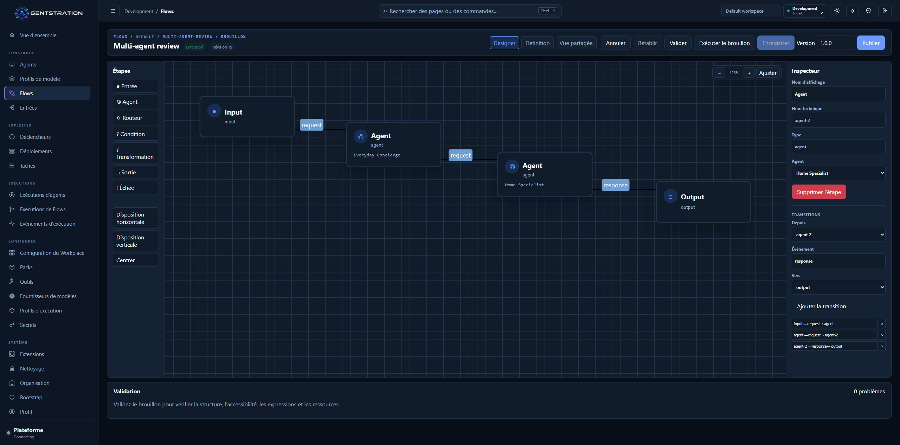Open Profils d'exécution in sidebar

click(47, 310)
